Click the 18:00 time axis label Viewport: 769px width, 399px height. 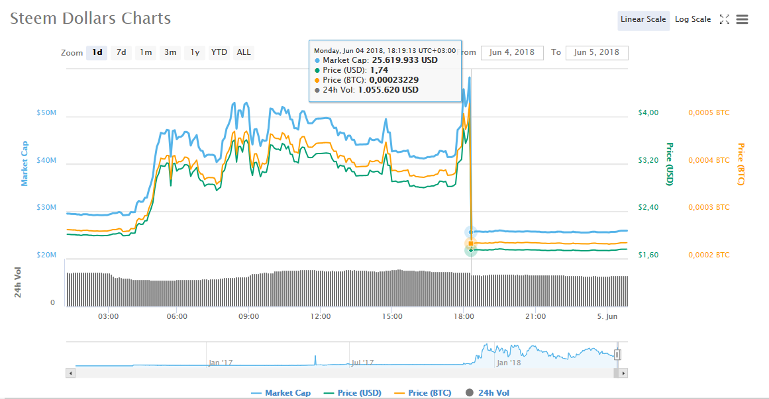[x=464, y=317]
